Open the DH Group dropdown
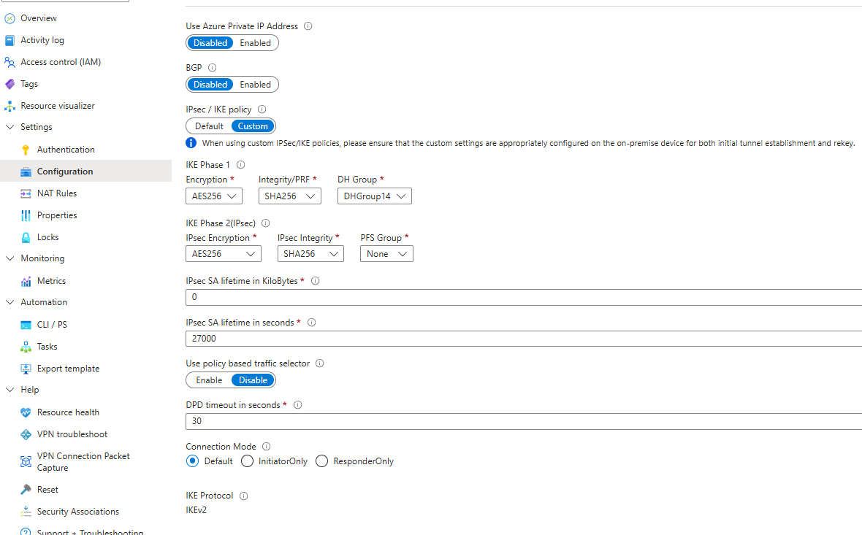 click(374, 196)
